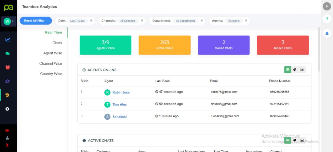The width and height of the screenshot is (333, 152).
Task: Click Robin Jose's R avatar
Action: (x=107, y=92)
